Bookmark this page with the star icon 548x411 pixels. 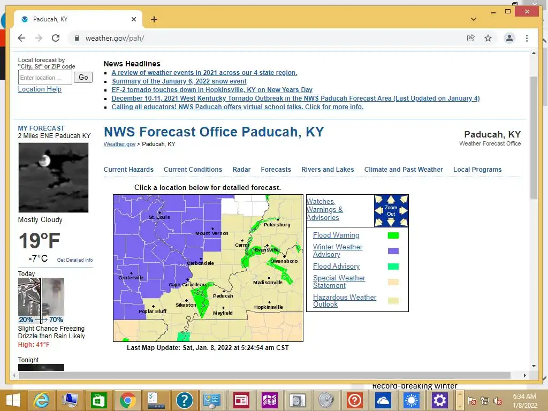tap(488, 38)
